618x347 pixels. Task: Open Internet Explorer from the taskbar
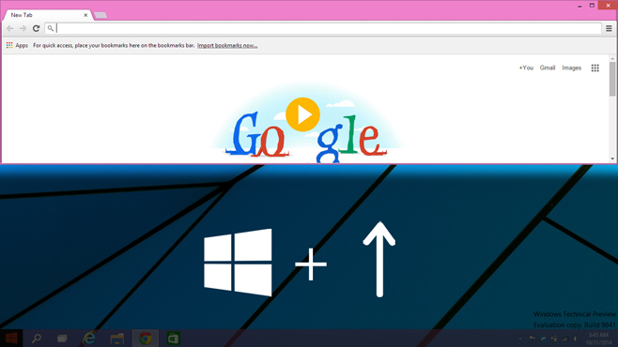tap(89, 339)
